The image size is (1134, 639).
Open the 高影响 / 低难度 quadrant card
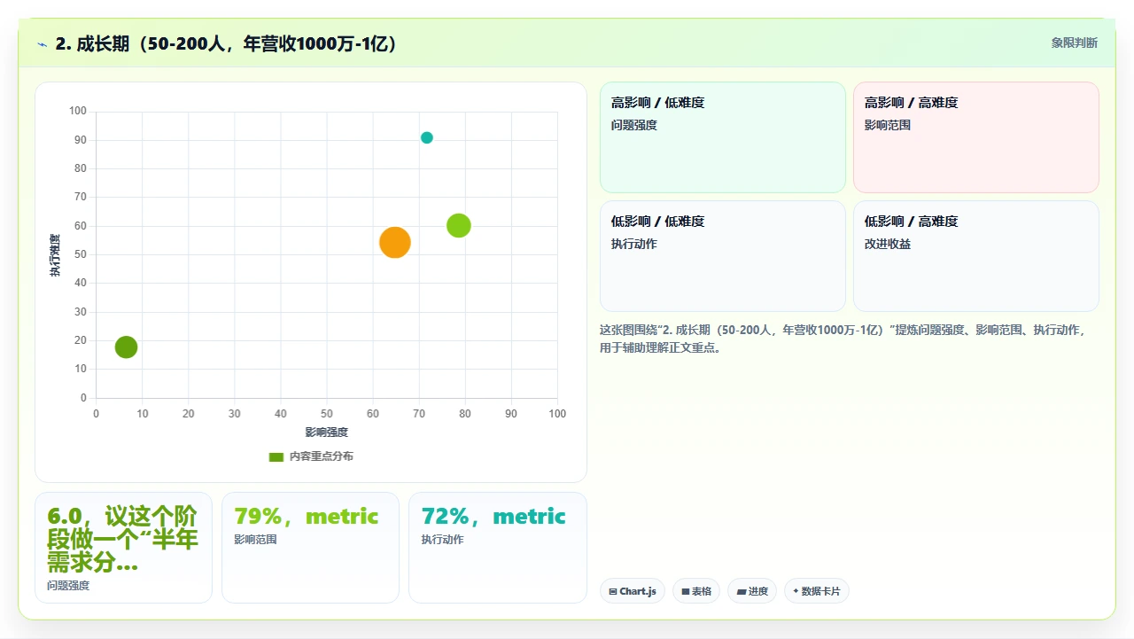(723, 137)
